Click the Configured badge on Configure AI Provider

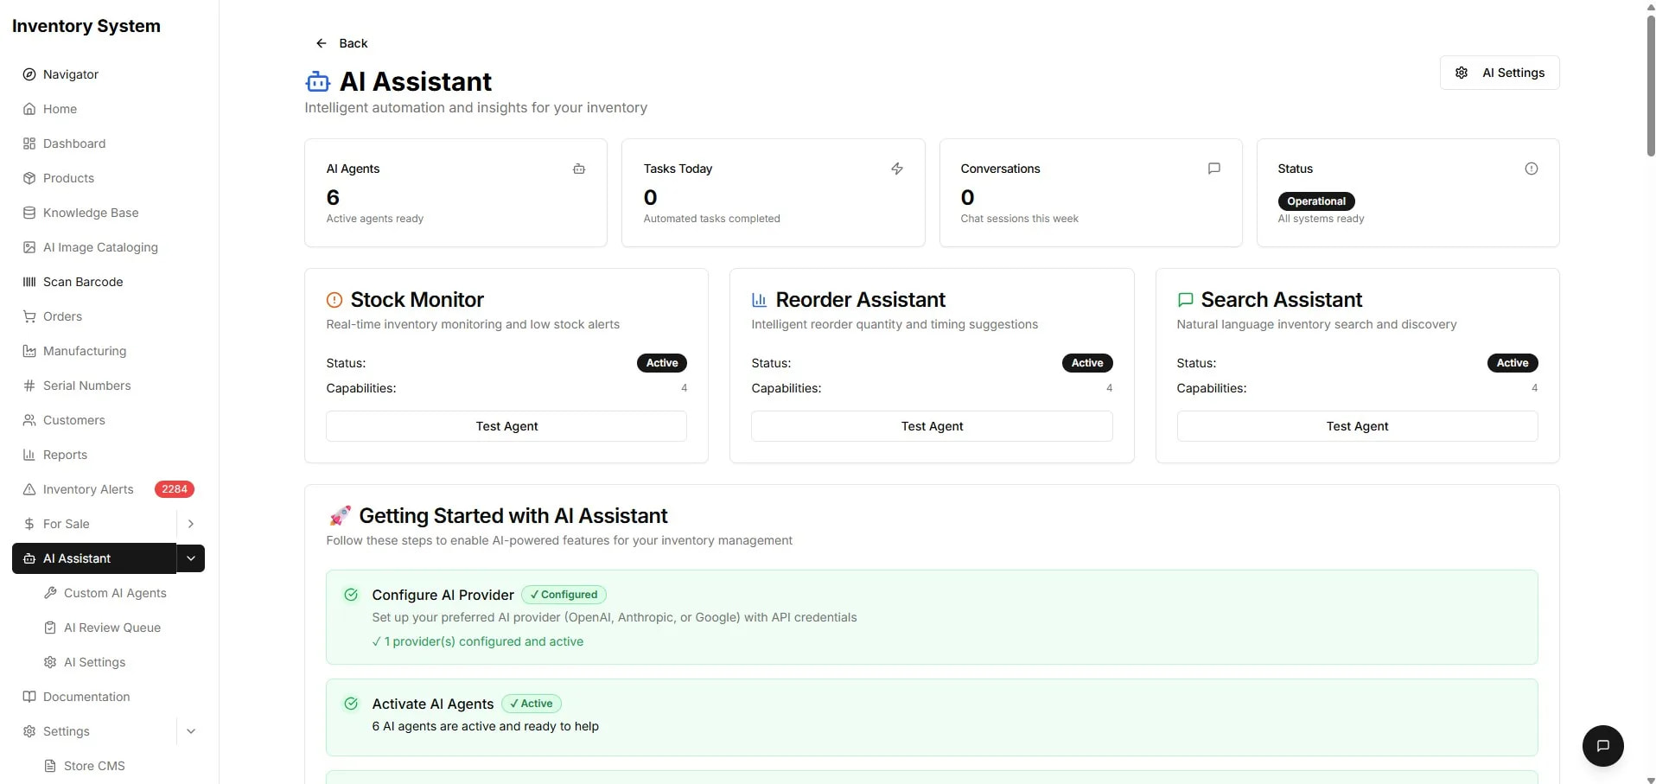[564, 595]
